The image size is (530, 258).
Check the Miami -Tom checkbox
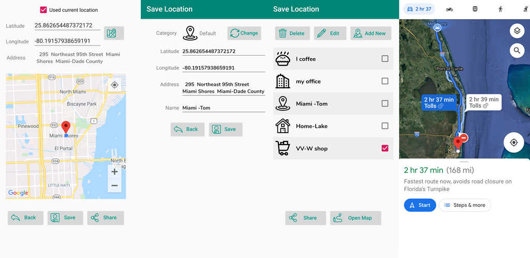pyautogui.click(x=385, y=103)
